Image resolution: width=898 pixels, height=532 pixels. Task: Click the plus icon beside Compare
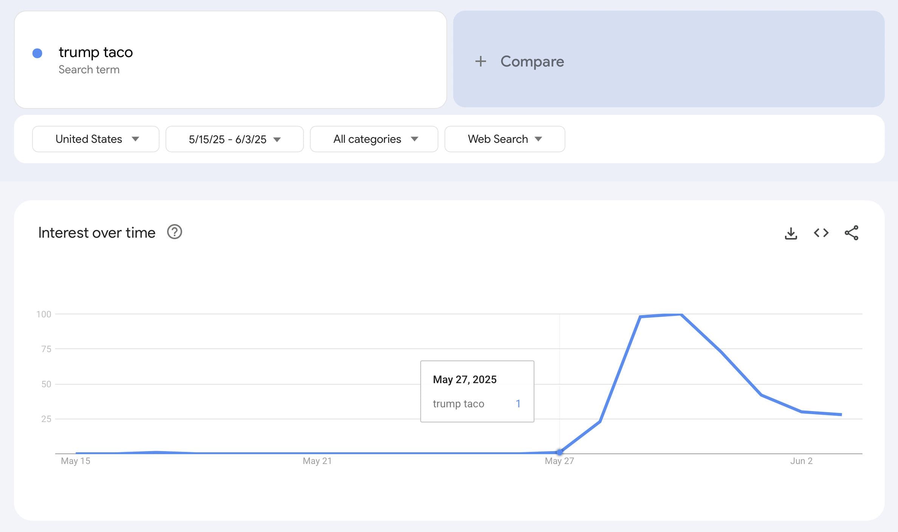coord(480,61)
